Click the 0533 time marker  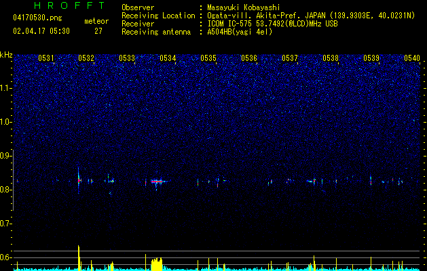(127, 58)
